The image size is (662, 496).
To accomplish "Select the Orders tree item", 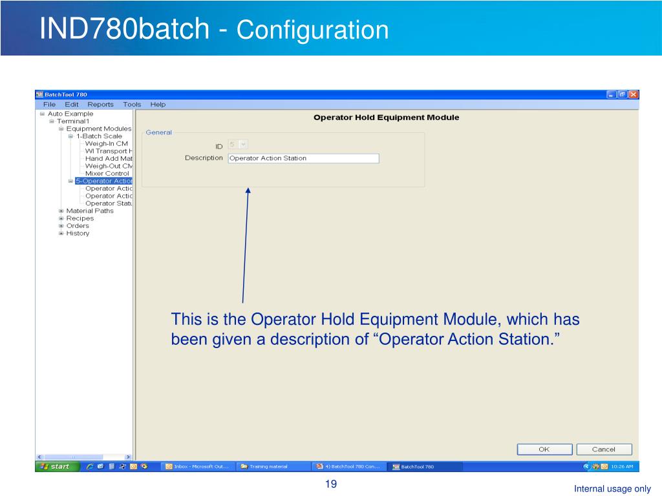I will (x=78, y=225).
